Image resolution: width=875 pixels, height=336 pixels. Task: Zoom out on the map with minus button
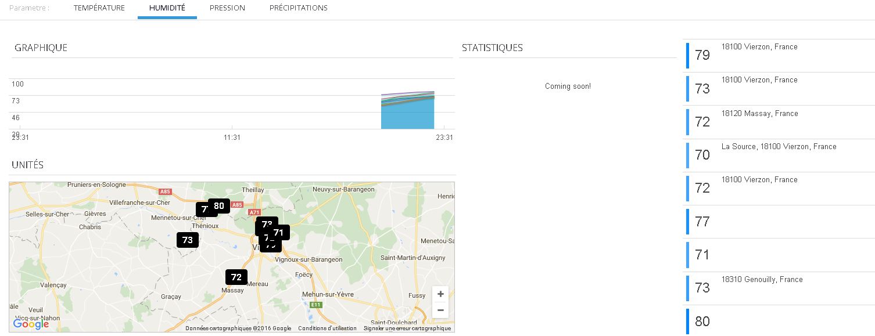tap(440, 310)
